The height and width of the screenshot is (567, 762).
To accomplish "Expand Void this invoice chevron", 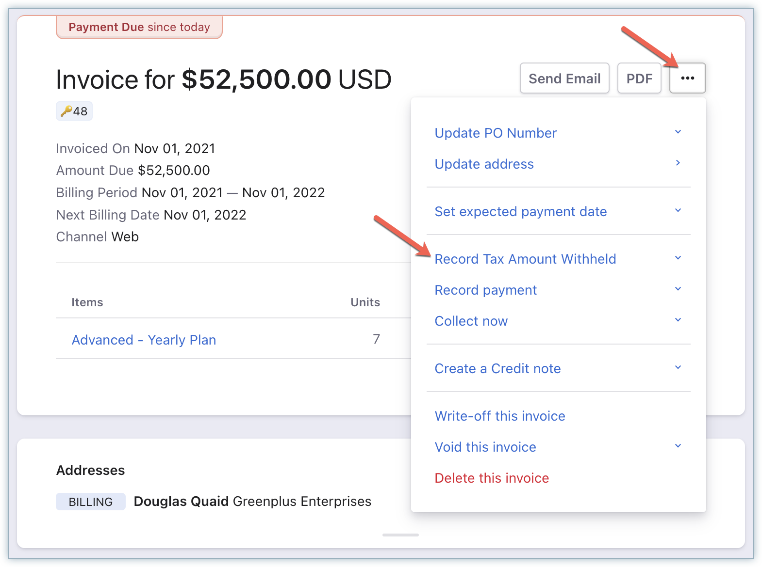I will [x=678, y=446].
